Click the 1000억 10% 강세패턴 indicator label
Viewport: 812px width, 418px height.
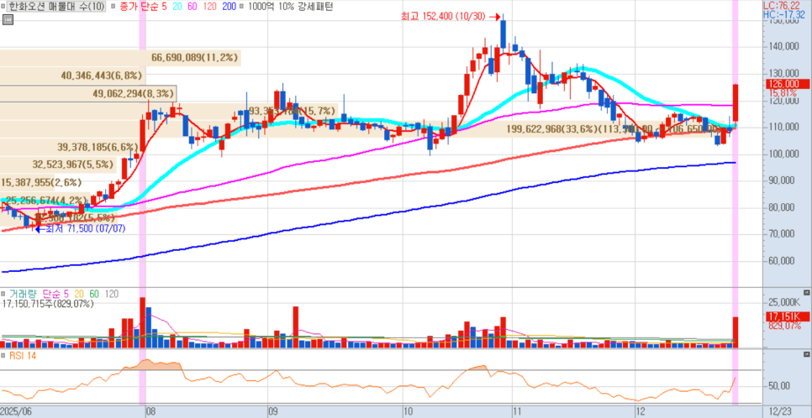[x=291, y=7]
